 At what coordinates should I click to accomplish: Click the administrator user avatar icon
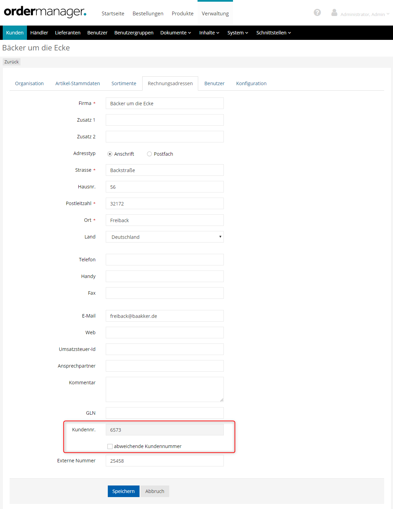click(334, 13)
